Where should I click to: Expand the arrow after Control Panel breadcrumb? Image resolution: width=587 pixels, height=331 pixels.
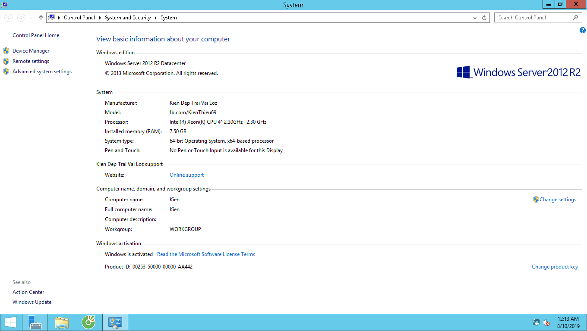[x=100, y=18]
